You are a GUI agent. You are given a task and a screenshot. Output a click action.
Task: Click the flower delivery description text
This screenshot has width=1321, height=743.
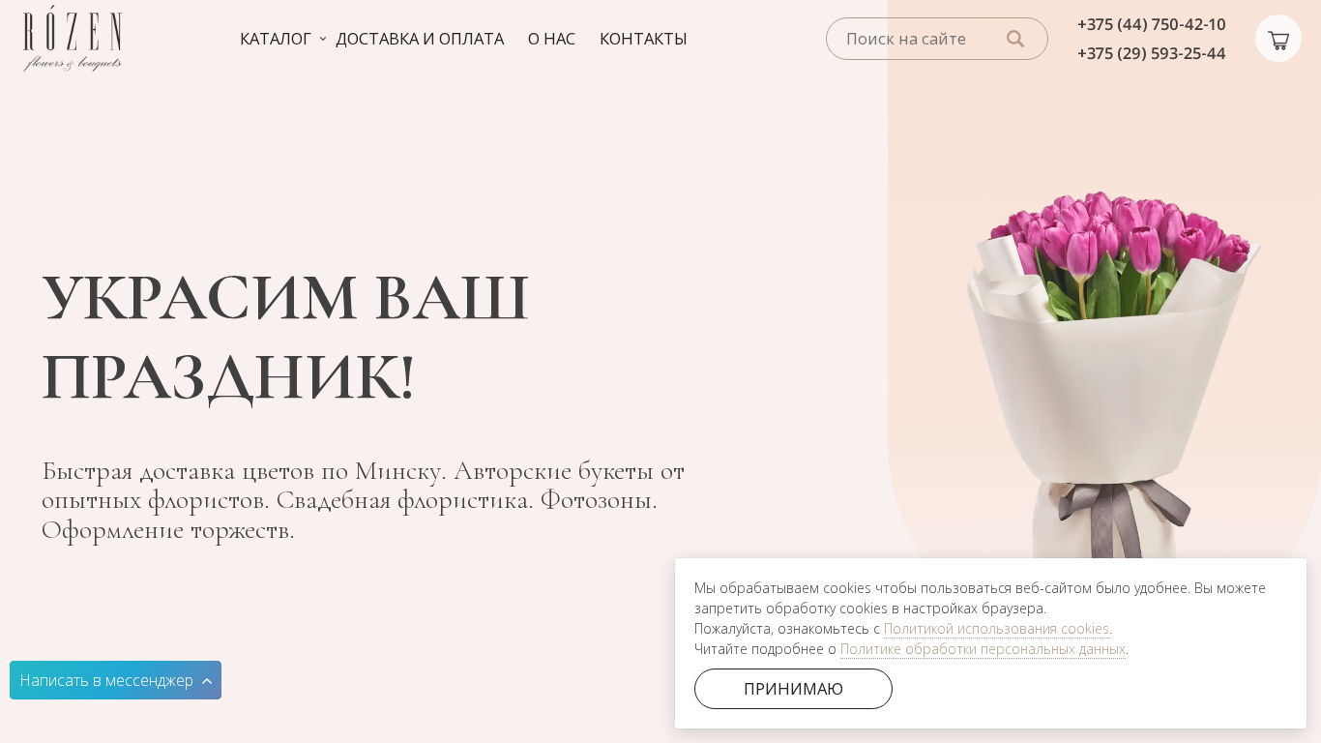363,501
